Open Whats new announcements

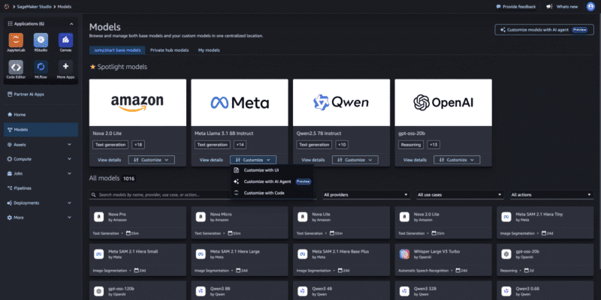click(562, 7)
